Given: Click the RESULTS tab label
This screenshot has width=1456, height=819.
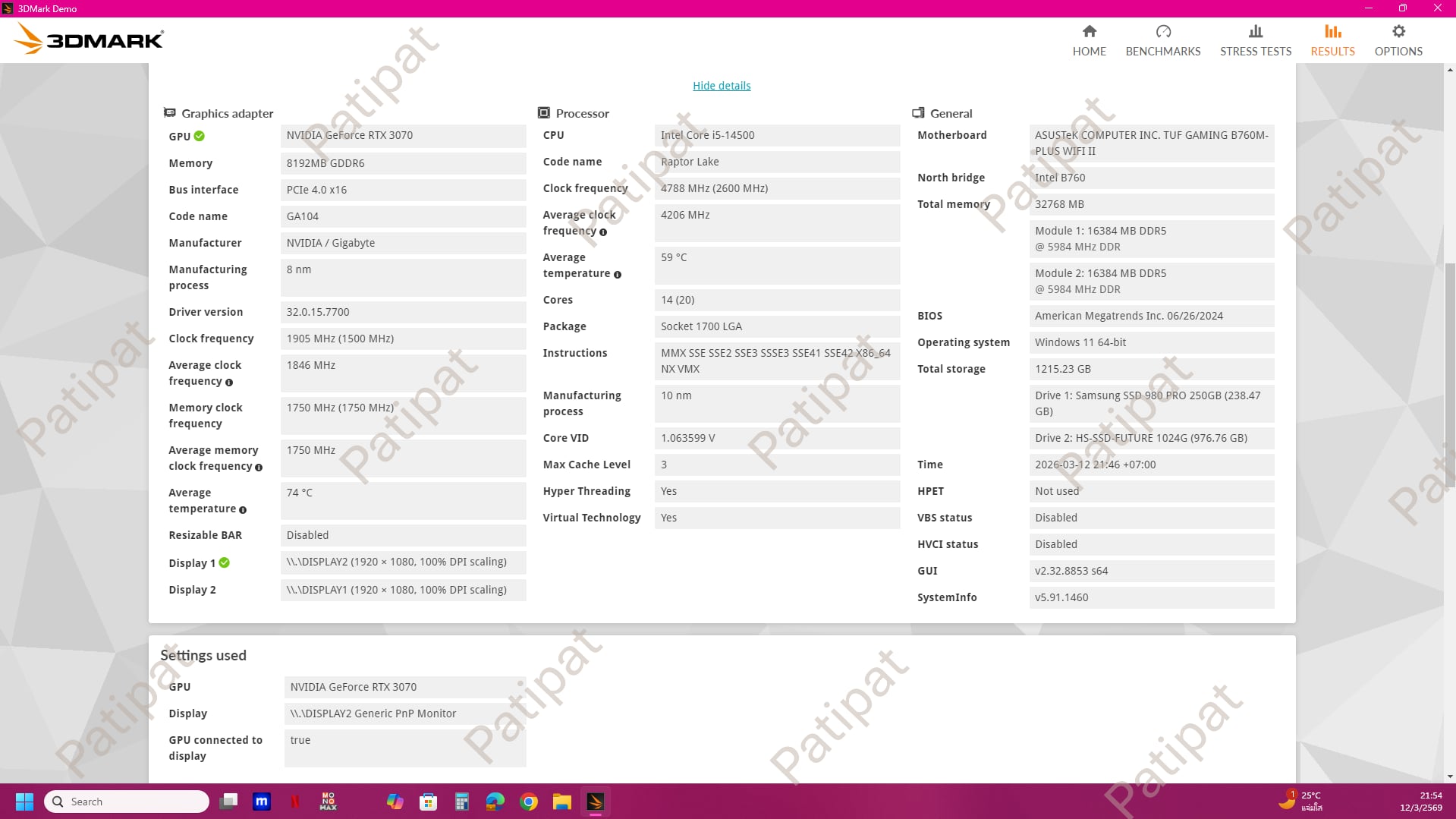Looking at the screenshot, I should point(1332,52).
